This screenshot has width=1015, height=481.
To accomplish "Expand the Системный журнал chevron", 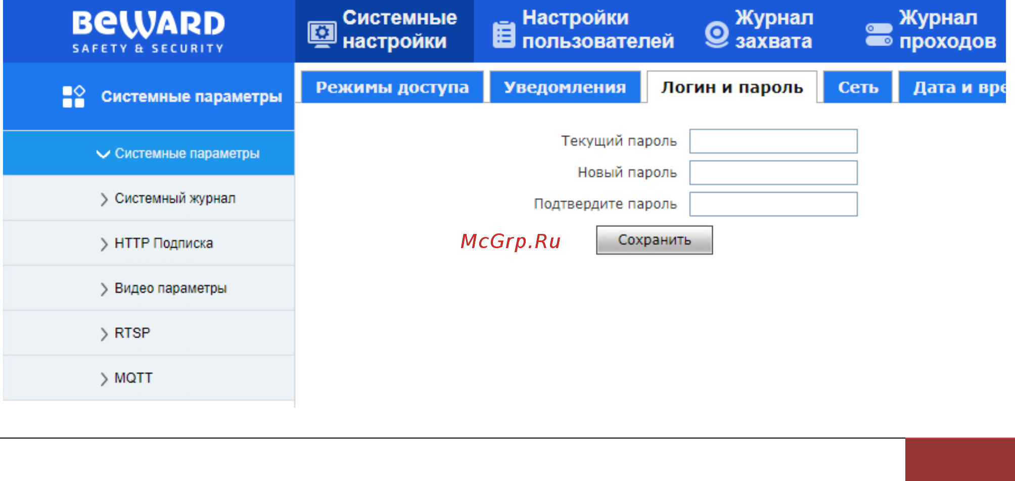I will tap(104, 199).
